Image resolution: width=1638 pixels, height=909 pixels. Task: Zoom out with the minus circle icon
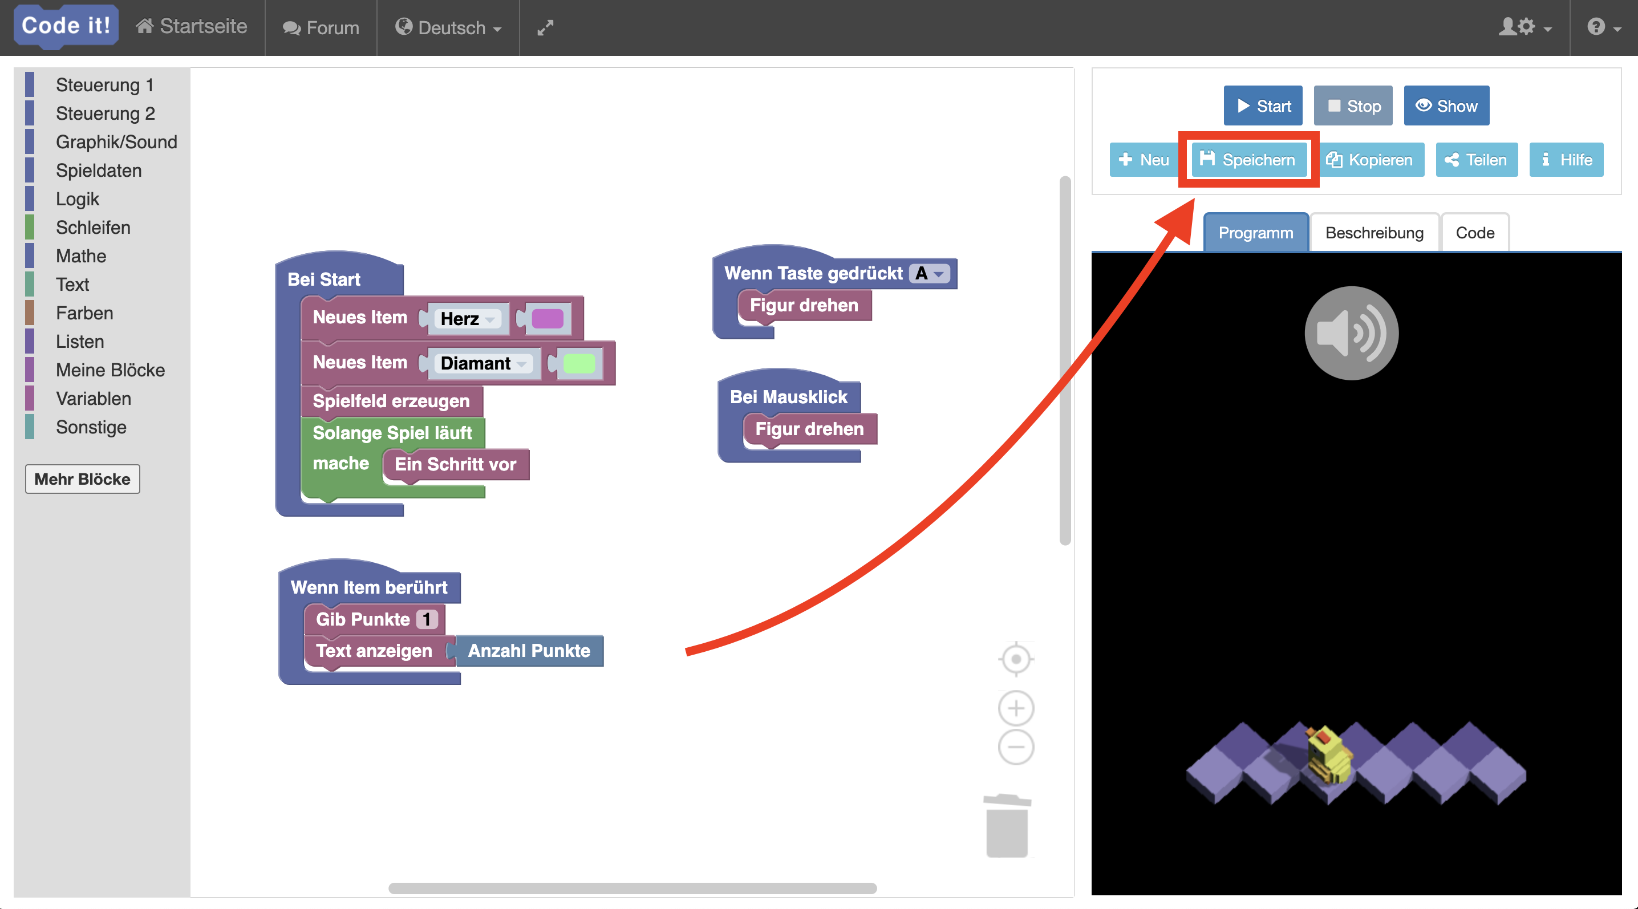tap(1016, 748)
